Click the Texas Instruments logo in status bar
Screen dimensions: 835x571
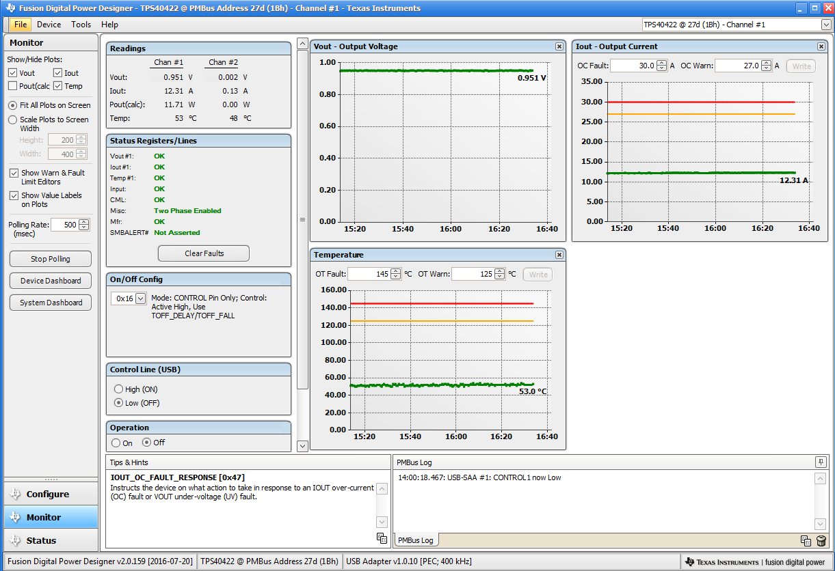(x=755, y=562)
